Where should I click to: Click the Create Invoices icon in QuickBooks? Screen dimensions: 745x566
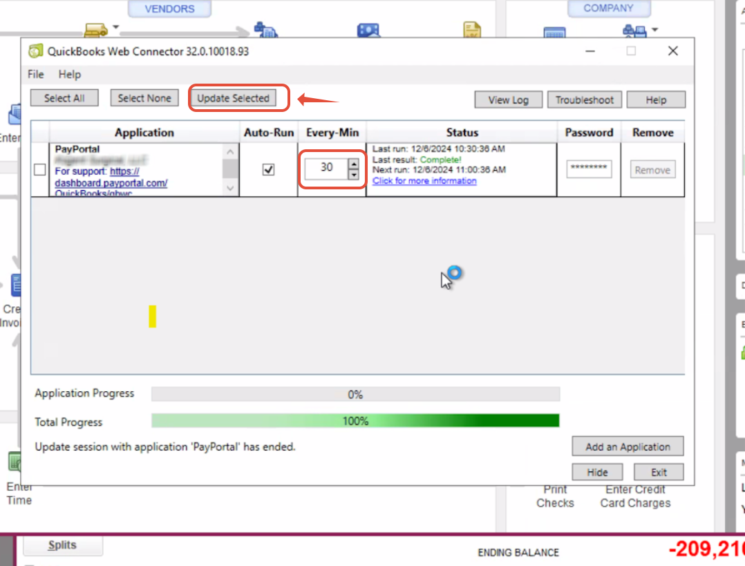pos(16,285)
